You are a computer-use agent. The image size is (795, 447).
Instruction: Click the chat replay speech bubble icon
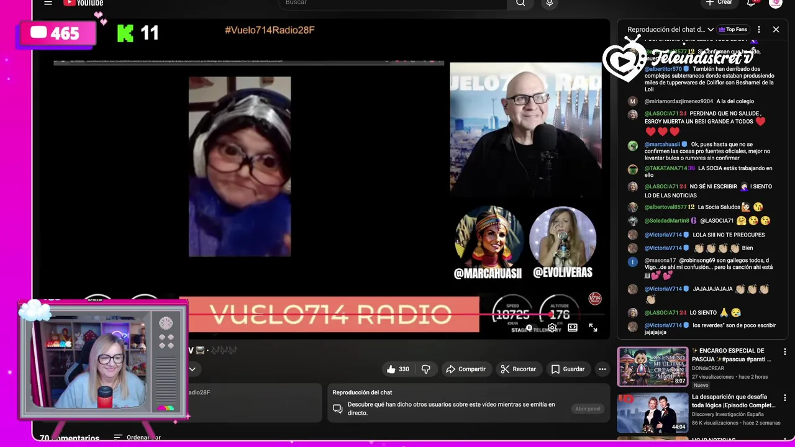[337, 409]
